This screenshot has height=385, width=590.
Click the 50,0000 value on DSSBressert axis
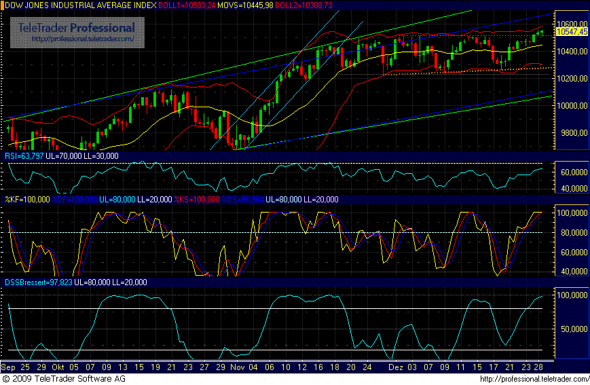click(x=572, y=329)
